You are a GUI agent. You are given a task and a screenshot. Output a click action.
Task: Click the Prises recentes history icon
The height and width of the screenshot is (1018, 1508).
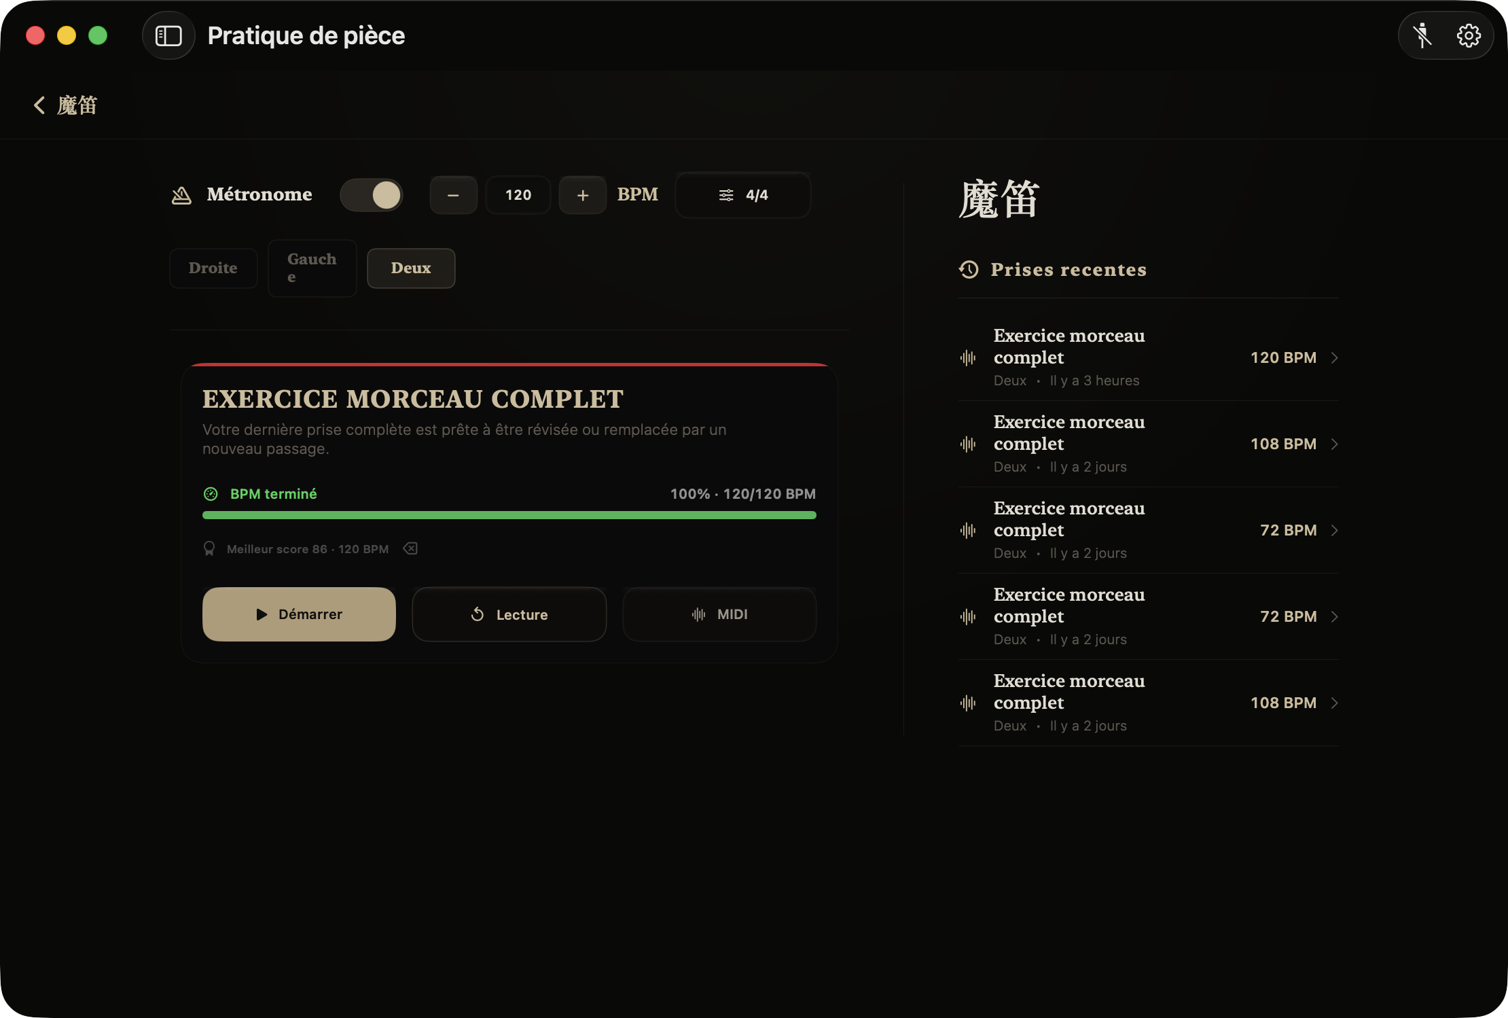point(969,270)
